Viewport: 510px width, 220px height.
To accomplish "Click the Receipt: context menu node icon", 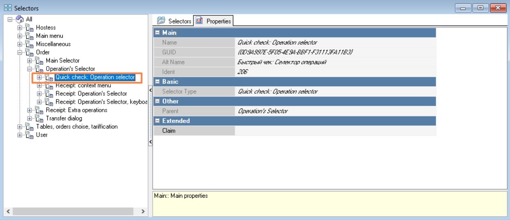I will pyautogui.click(x=49, y=85).
